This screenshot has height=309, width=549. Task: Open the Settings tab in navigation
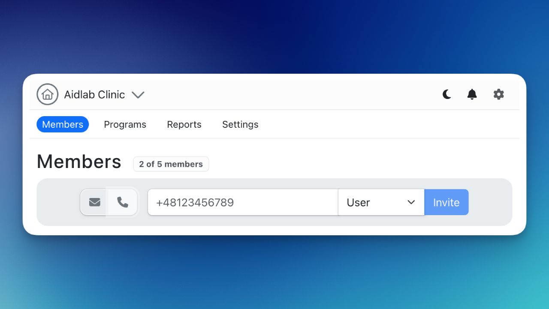[x=240, y=124]
